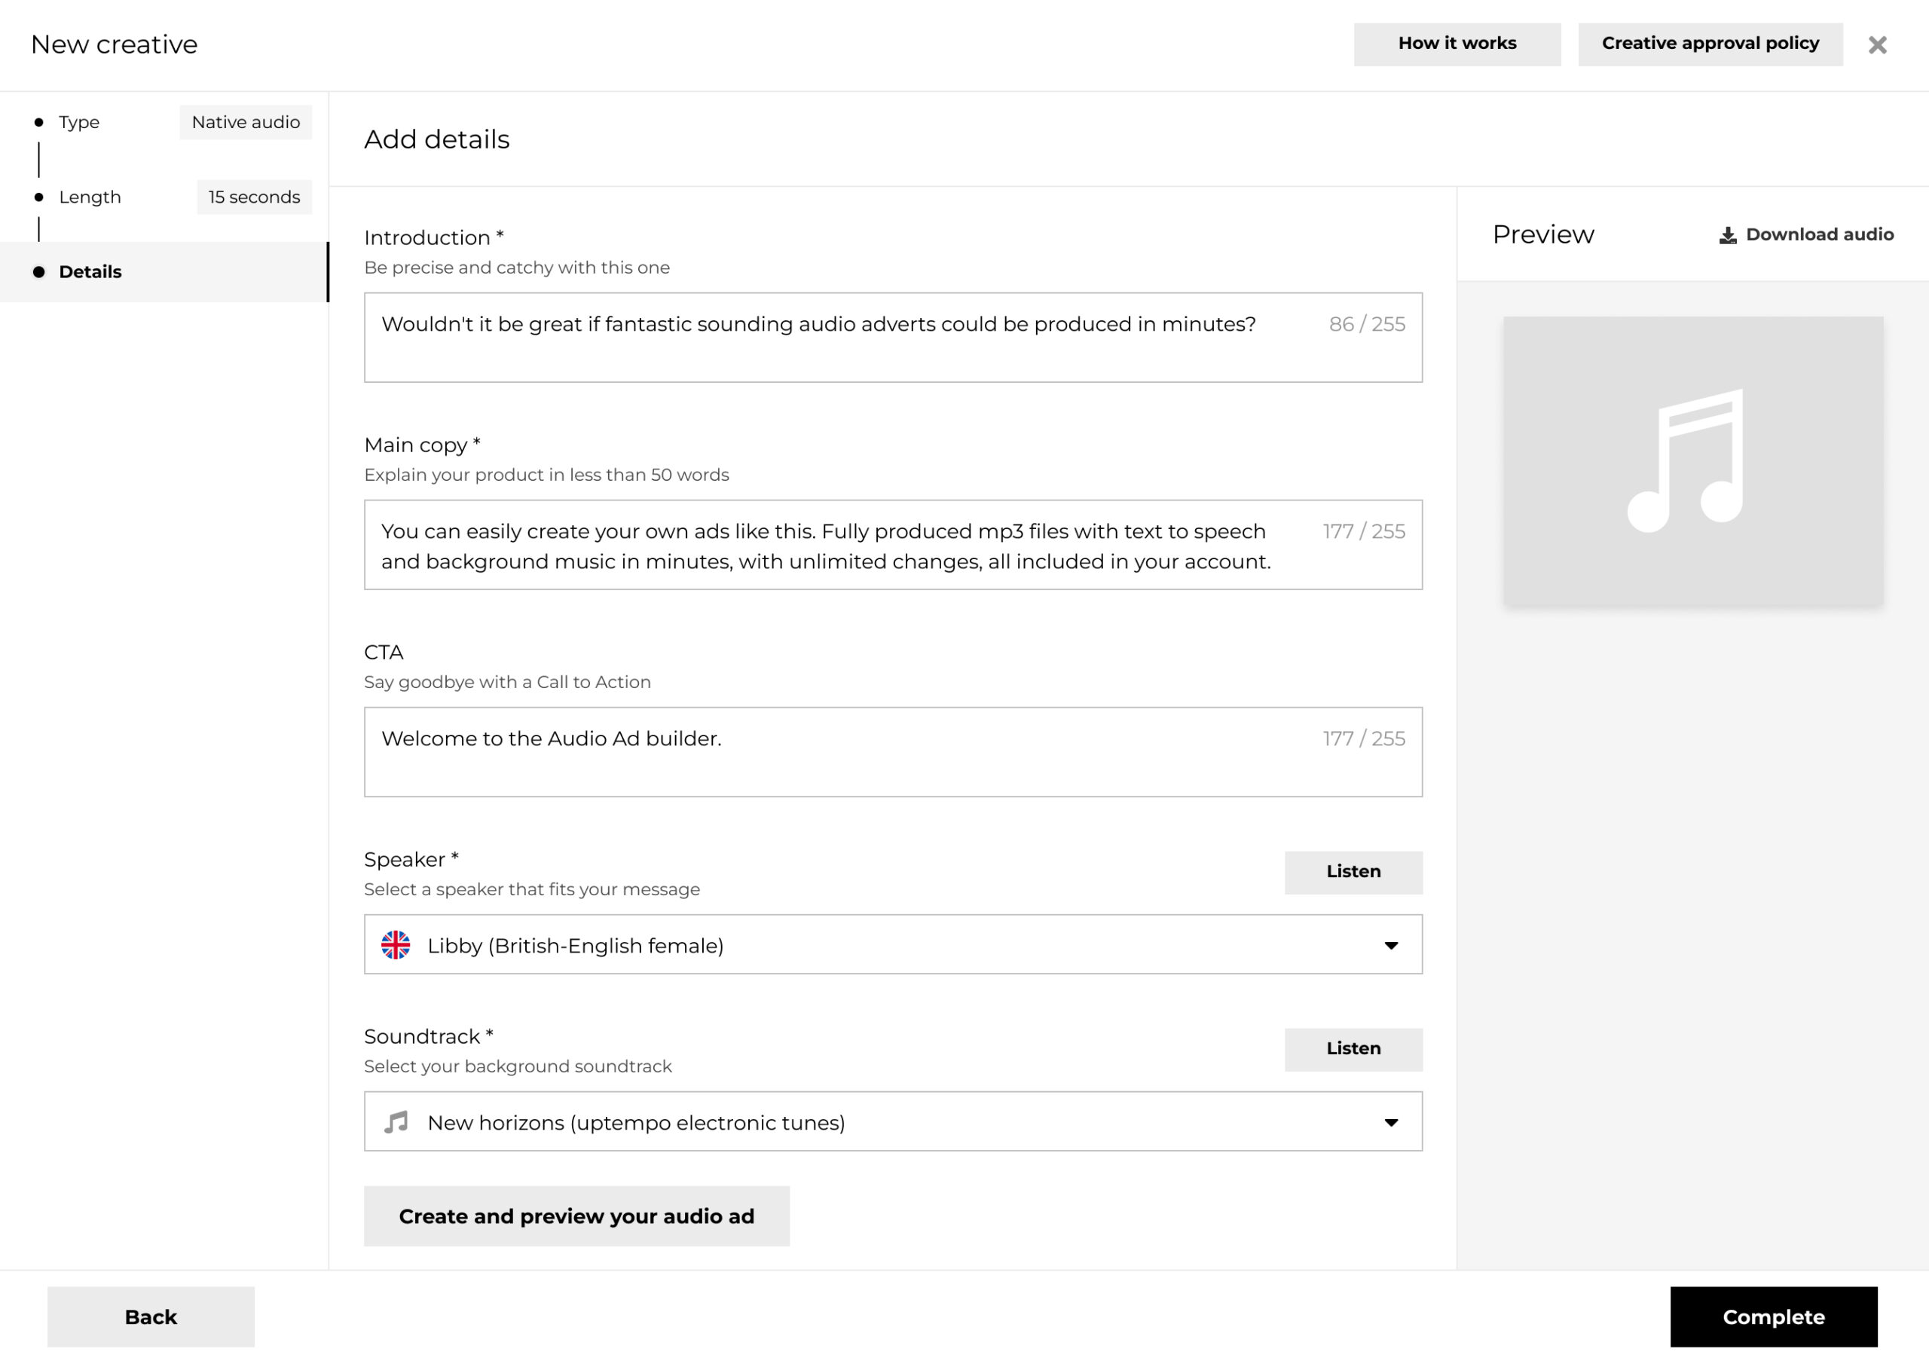The image size is (1929, 1358).
Task: Click into the Main copy text field
Action: pos(893,546)
